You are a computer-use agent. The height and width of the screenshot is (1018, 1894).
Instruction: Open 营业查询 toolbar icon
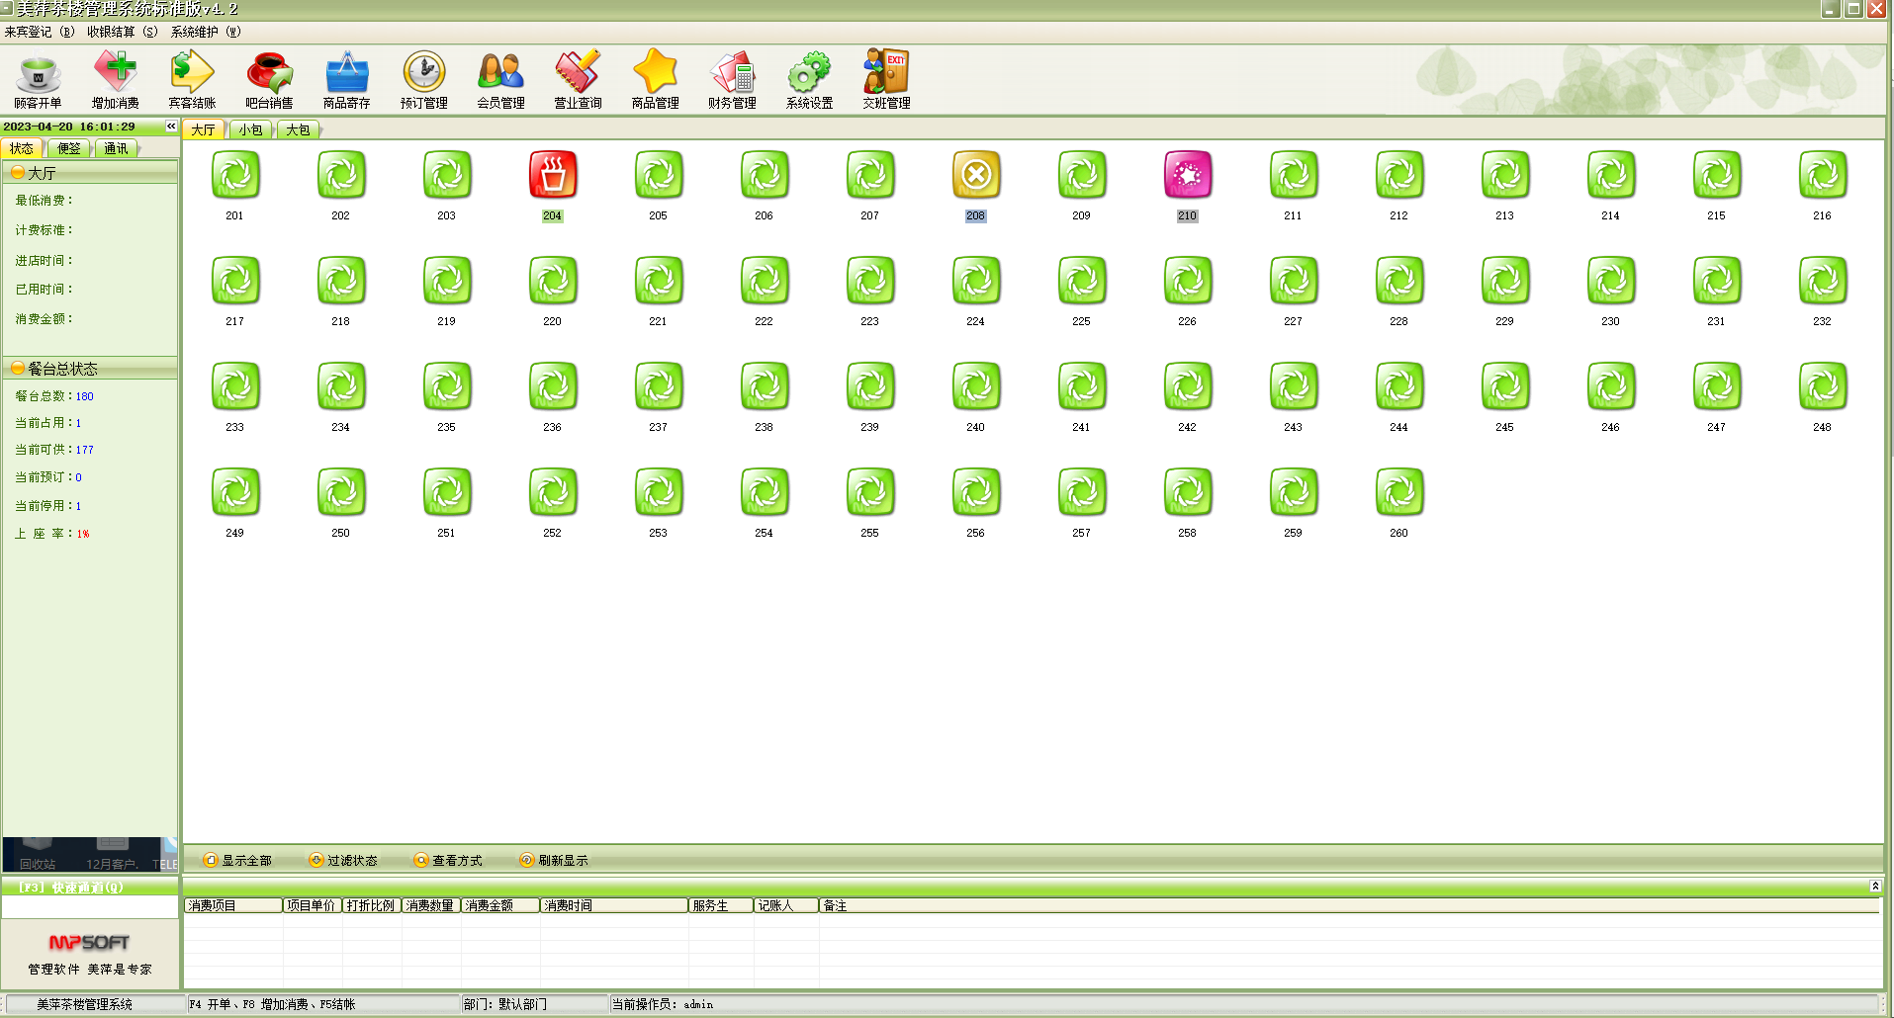578,80
